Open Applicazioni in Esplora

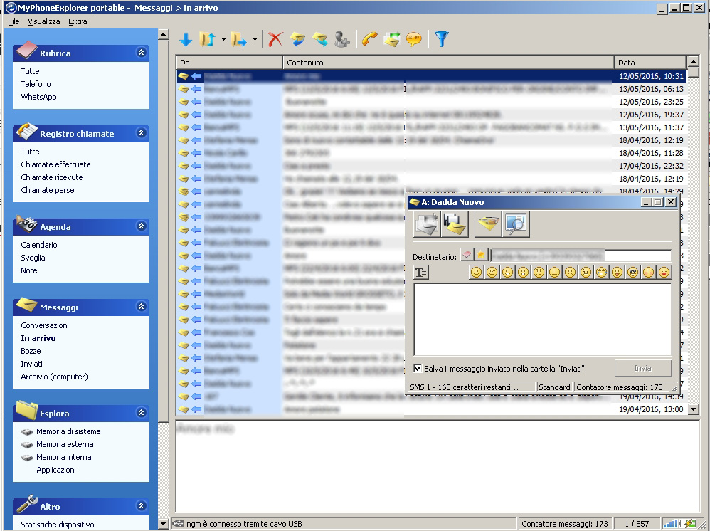56,470
